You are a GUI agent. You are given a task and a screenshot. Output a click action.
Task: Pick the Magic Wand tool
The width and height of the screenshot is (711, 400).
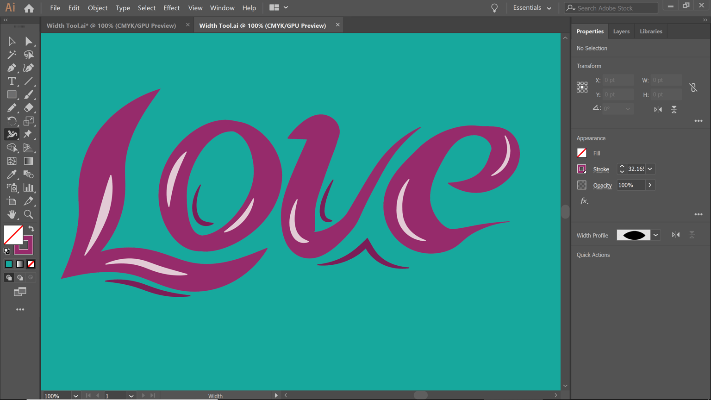[x=12, y=55]
